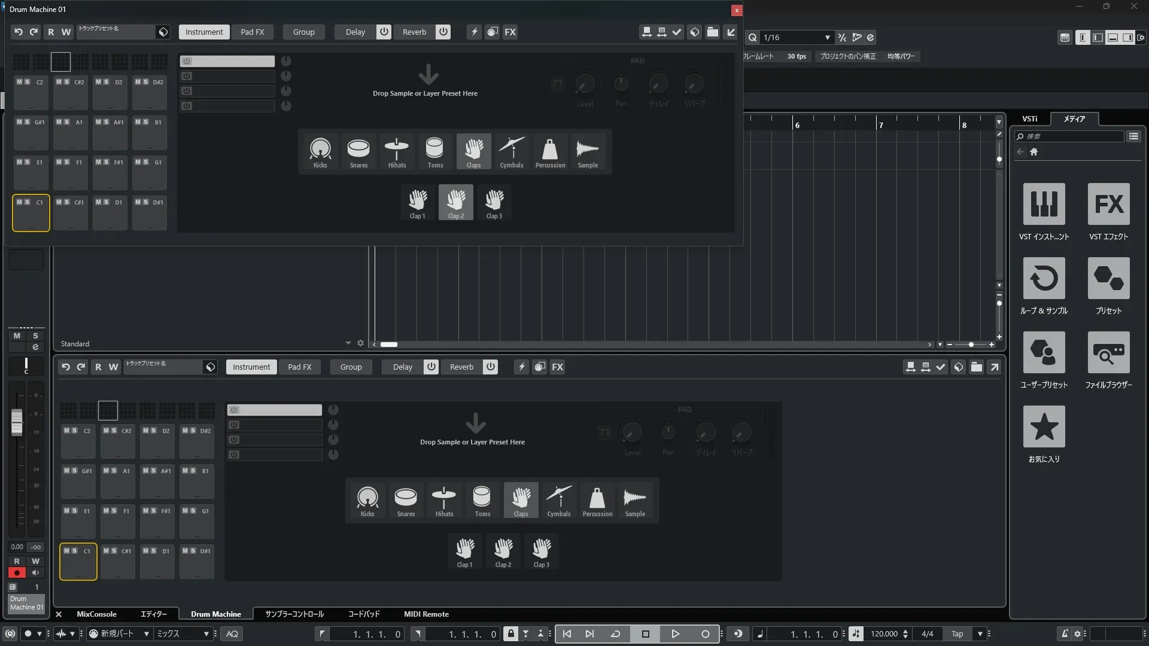Open the Favorites star tile
1149x646 pixels.
point(1044,427)
